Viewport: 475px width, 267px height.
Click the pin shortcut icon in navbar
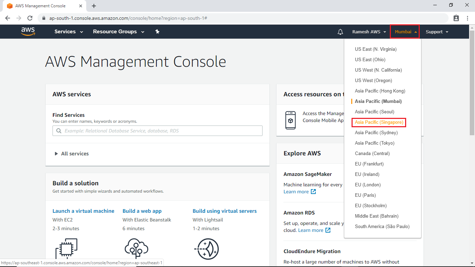pos(157,32)
